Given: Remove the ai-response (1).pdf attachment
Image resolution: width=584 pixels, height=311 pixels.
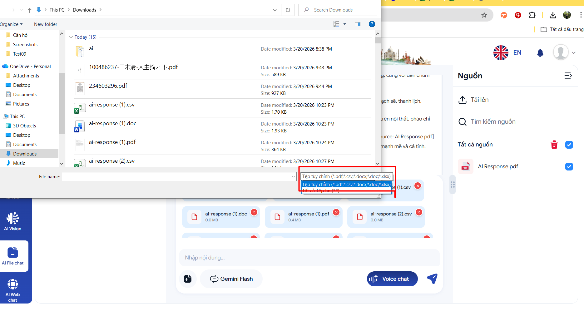Looking at the screenshot, I should 336,213.
